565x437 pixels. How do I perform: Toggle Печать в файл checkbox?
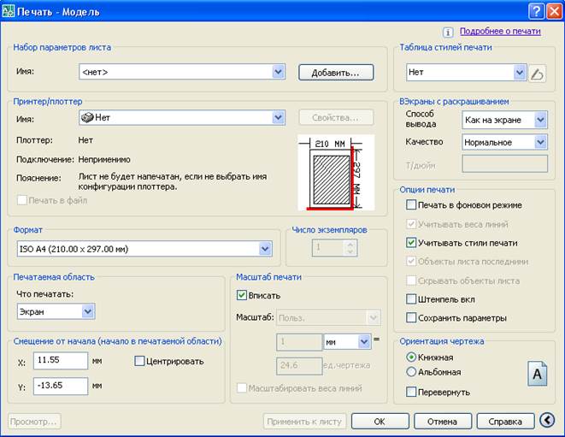tap(22, 200)
